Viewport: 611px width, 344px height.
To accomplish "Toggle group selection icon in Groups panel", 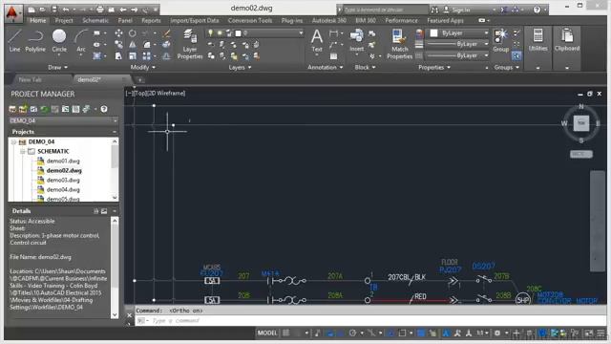I will pyautogui.click(x=516, y=56).
